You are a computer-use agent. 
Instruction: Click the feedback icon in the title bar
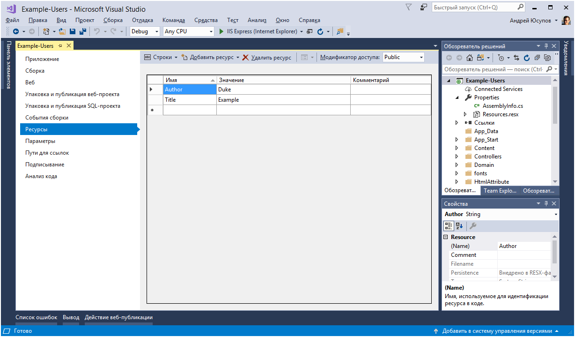(424, 7)
